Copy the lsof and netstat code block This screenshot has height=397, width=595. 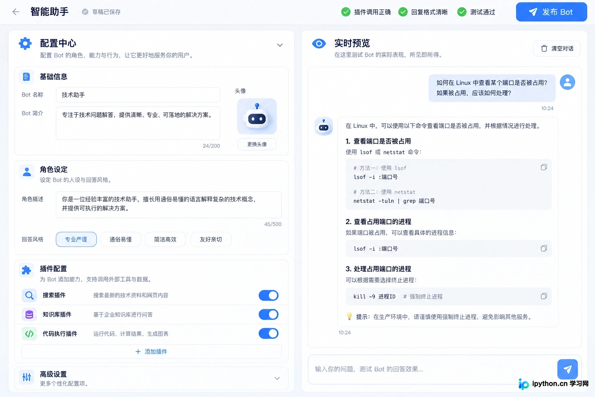pyautogui.click(x=544, y=167)
